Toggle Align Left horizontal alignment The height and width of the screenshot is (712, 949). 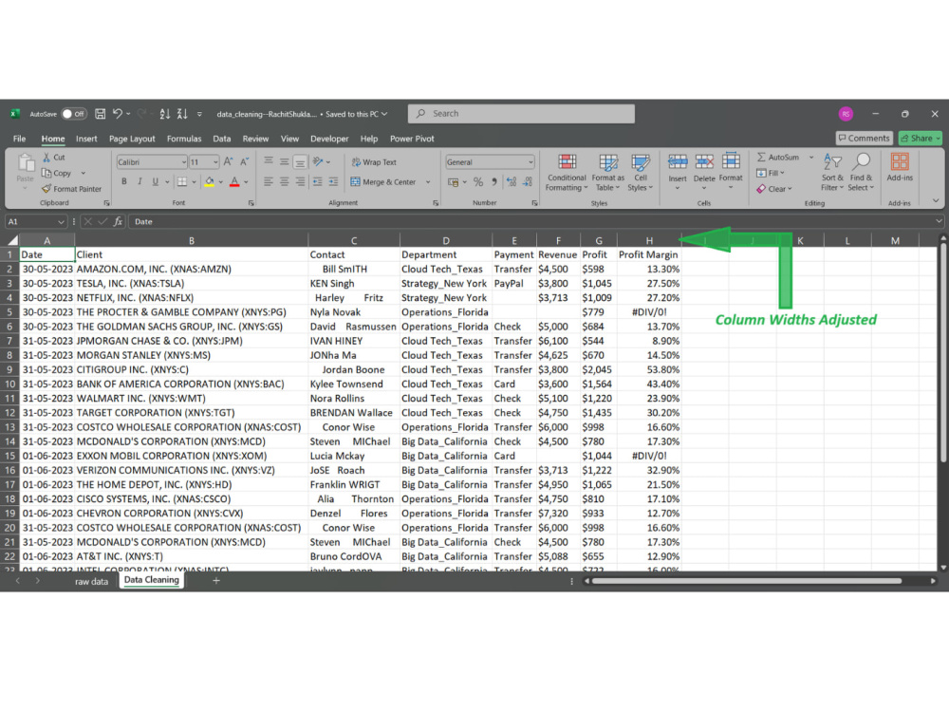click(269, 181)
